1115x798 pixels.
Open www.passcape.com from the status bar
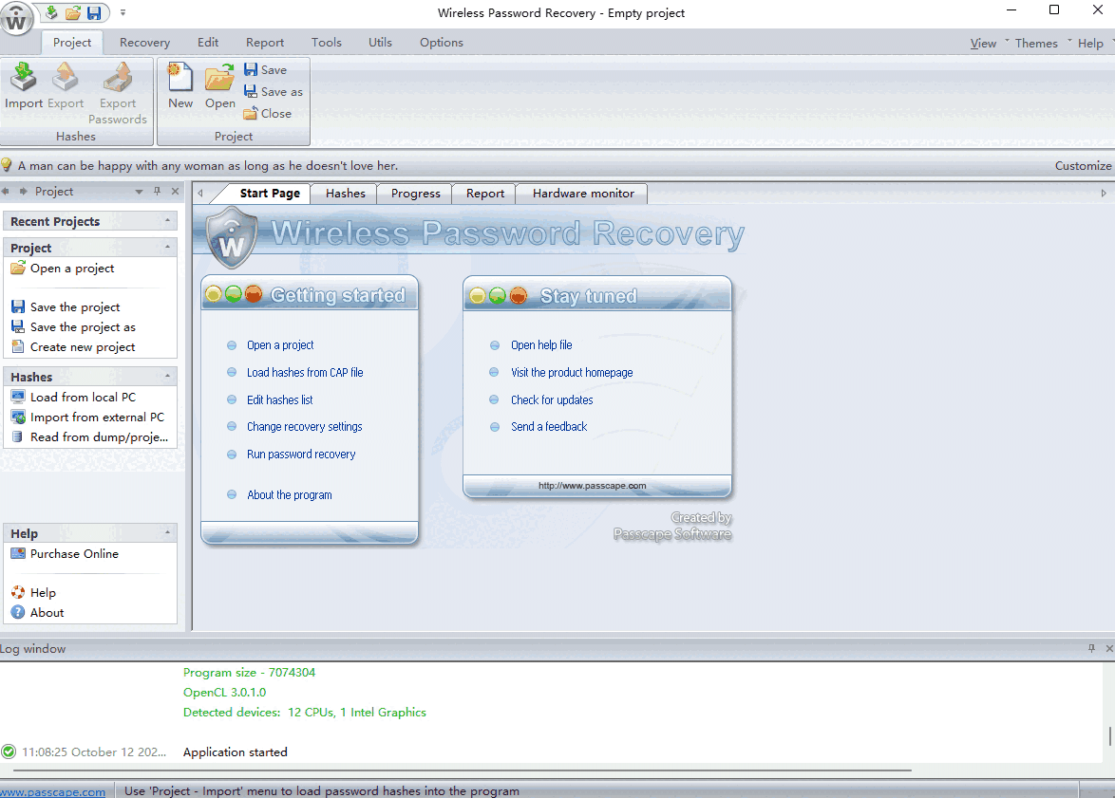pos(52,790)
